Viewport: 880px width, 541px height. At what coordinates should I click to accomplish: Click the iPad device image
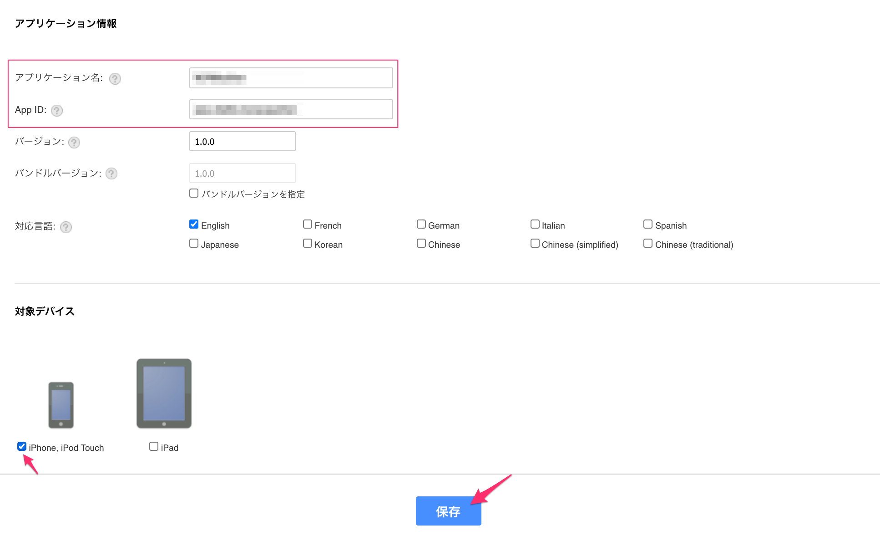point(164,393)
